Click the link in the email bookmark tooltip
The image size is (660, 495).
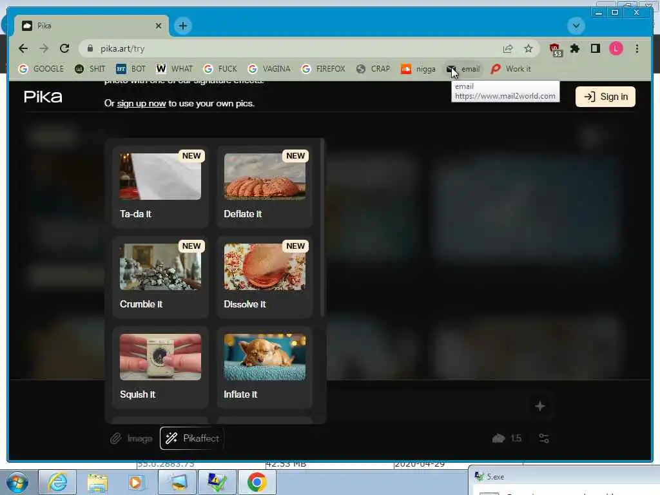click(x=505, y=96)
